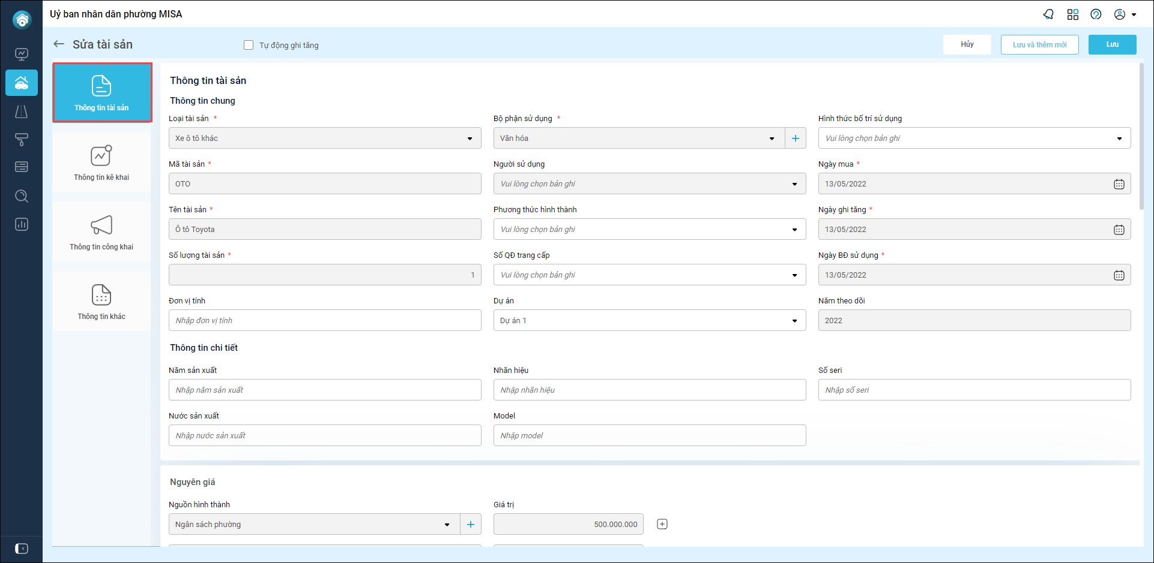The image size is (1154, 563).
Task: Expand the Loại tài sản dropdown
Action: [470, 139]
